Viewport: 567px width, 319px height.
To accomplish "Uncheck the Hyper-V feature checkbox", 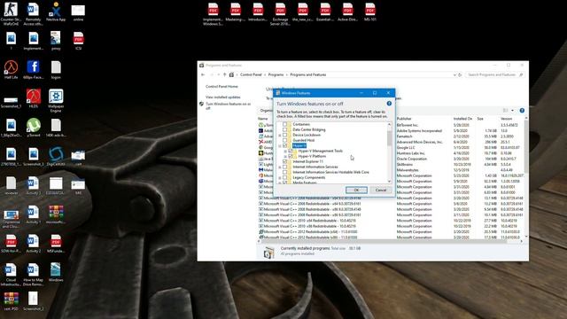I will tap(285, 145).
